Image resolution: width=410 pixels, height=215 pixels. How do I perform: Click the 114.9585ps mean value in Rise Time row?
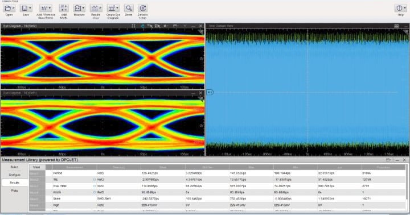[x=150, y=186]
